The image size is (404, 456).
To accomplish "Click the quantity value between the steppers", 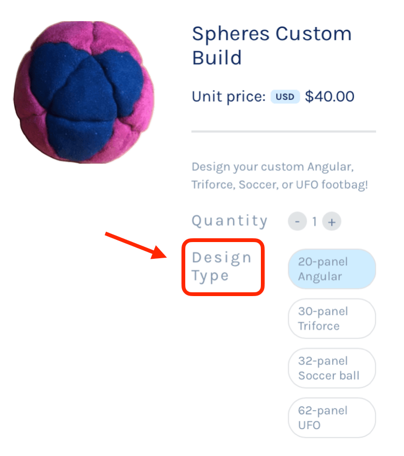I will click(314, 222).
